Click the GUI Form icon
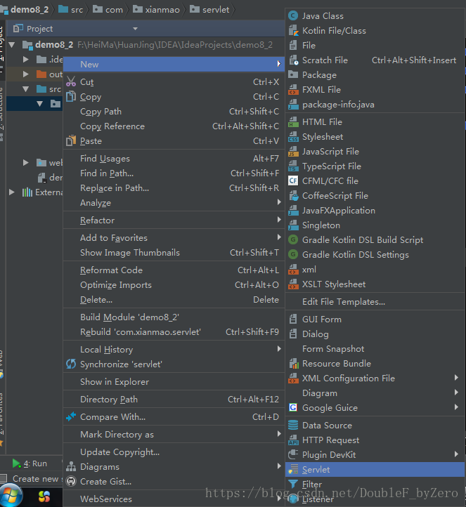This screenshot has height=507, width=466. tap(293, 319)
